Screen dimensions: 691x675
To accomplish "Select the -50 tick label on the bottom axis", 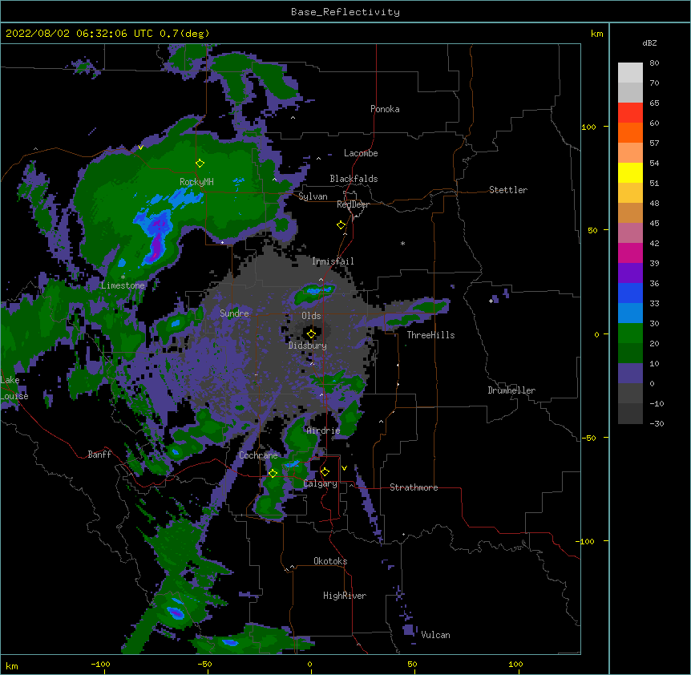I will tap(204, 665).
